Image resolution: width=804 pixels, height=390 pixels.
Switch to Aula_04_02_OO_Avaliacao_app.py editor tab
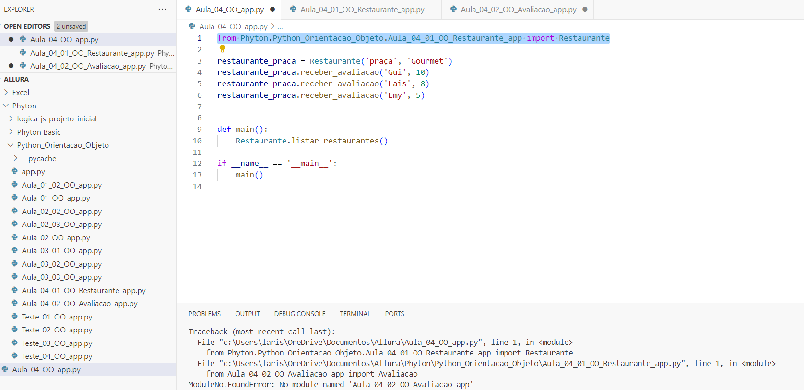tap(519, 9)
